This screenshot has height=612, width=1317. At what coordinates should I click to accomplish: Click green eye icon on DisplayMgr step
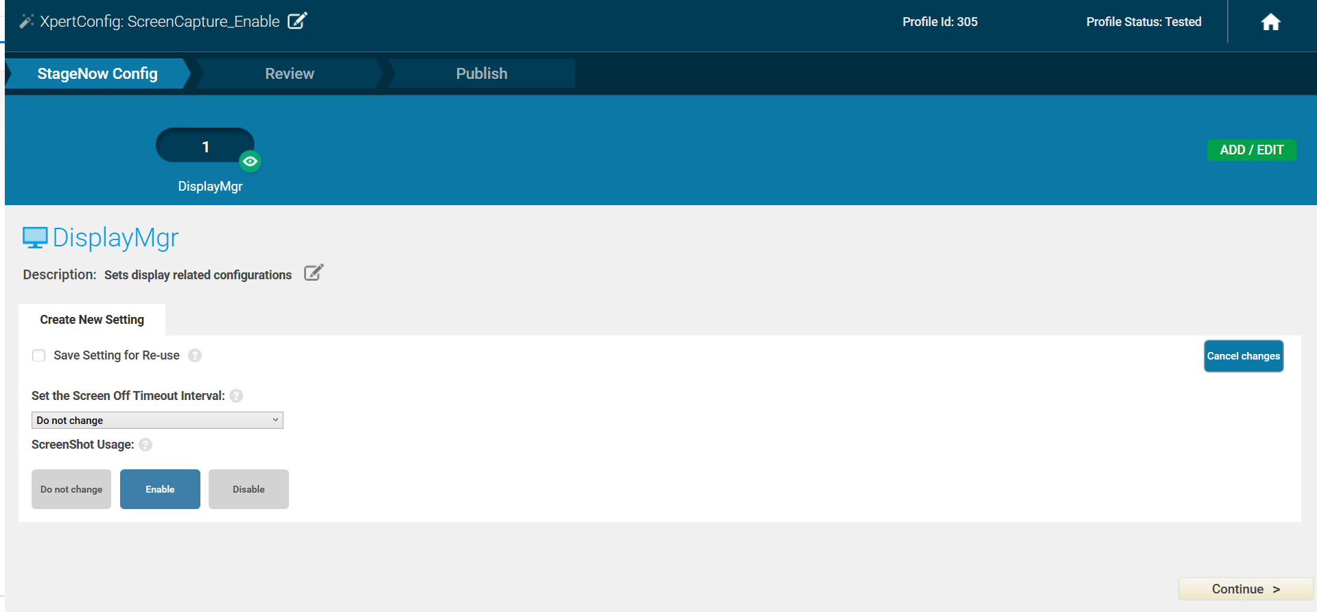click(250, 161)
